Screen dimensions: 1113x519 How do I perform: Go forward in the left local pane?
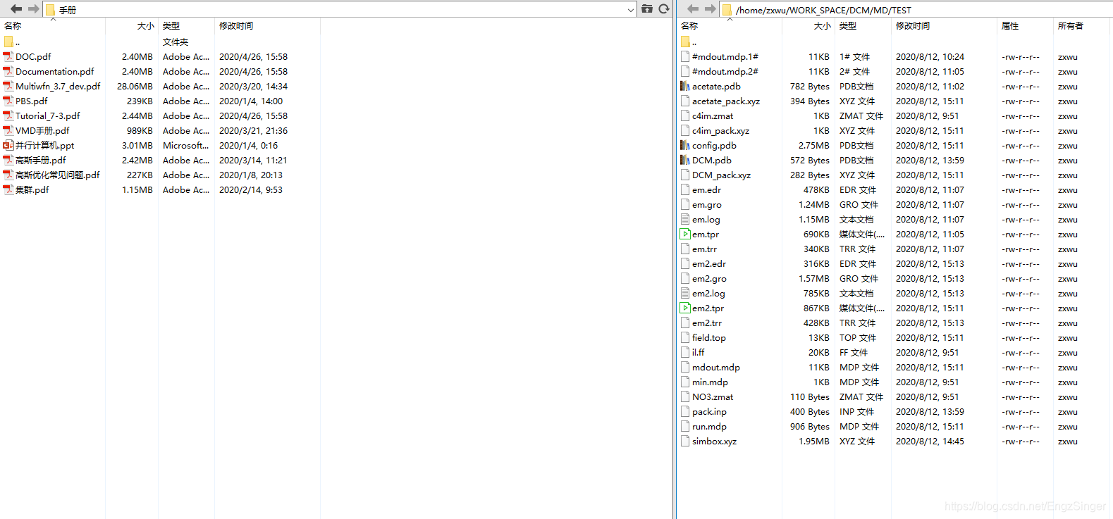point(33,9)
